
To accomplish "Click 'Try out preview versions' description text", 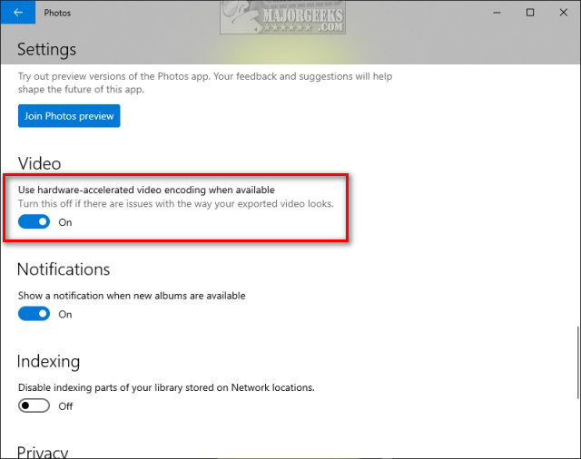I will (205, 83).
